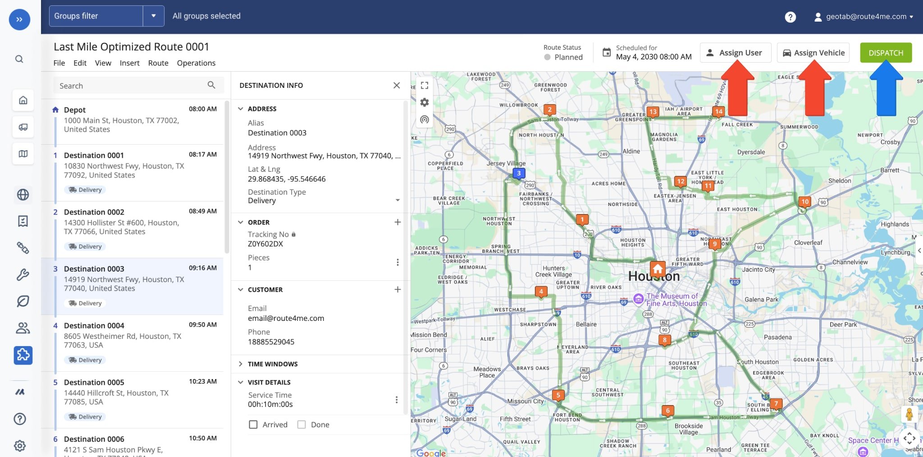Click the map tracking signal icon

(425, 119)
